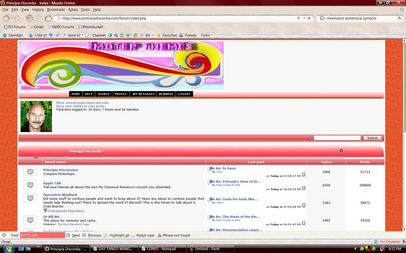Image resolution: width=406 pixels, height=253 pixels.
Task: Close the Find bar with X icon
Action: 4,235
